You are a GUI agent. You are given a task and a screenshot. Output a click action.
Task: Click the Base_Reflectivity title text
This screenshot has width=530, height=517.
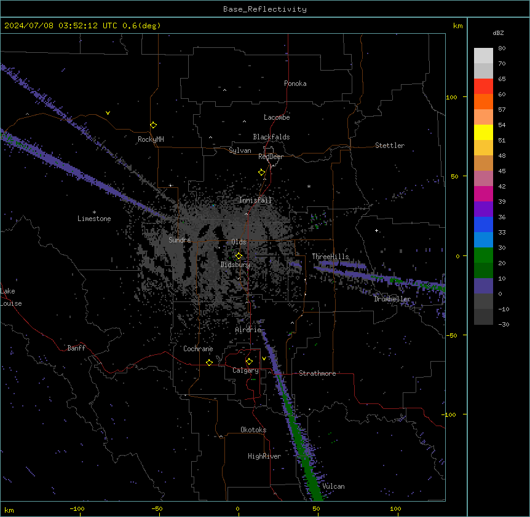coord(264,9)
